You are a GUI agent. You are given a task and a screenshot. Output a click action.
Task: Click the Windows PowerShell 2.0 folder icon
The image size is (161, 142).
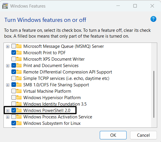click(x=19, y=111)
